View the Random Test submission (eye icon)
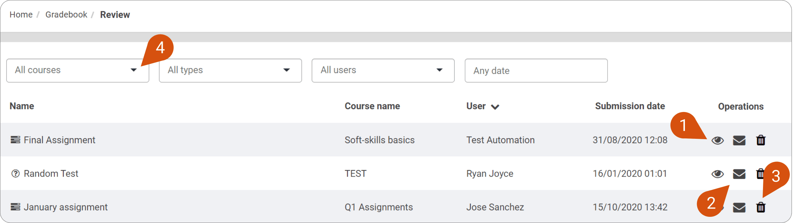 pyautogui.click(x=718, y=174)
